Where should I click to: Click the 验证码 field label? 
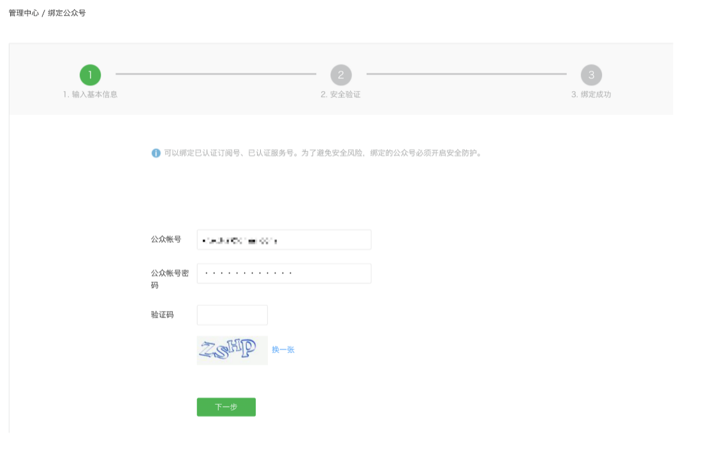(162, 315)
